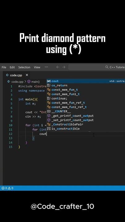The height and width of the screenshot is (222, 125).
Task: Close the code.cpp tab
Action: tap(27, 75)
